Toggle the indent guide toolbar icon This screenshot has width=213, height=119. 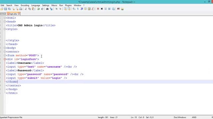pos(82,9)
